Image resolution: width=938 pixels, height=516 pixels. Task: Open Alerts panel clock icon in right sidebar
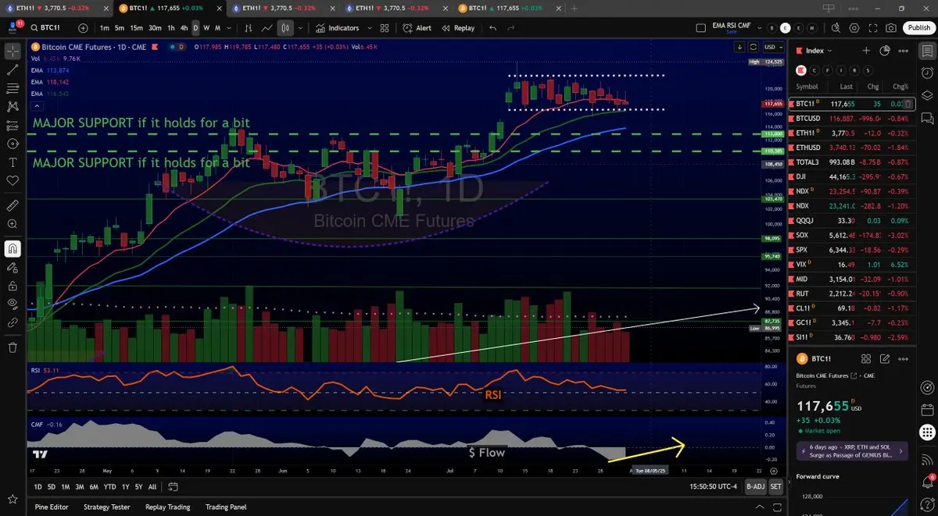[x=927, y=73]
